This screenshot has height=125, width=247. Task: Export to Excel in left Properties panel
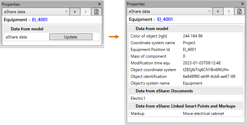click(97, 12)
